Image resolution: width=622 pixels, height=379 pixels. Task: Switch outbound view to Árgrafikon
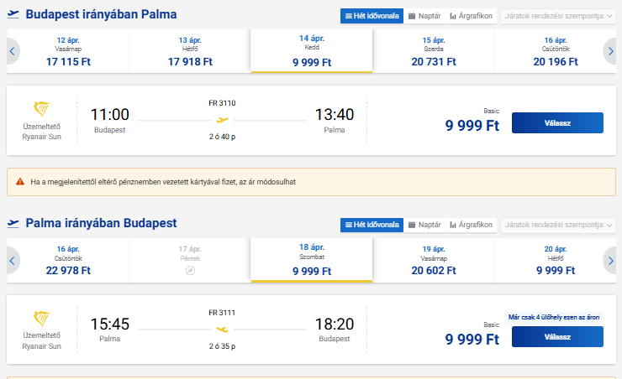point(471,16)
